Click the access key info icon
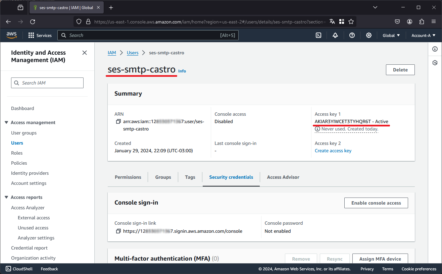Viewport: 442px width, 274px height. pyautogui.click(x=317, y=129)
